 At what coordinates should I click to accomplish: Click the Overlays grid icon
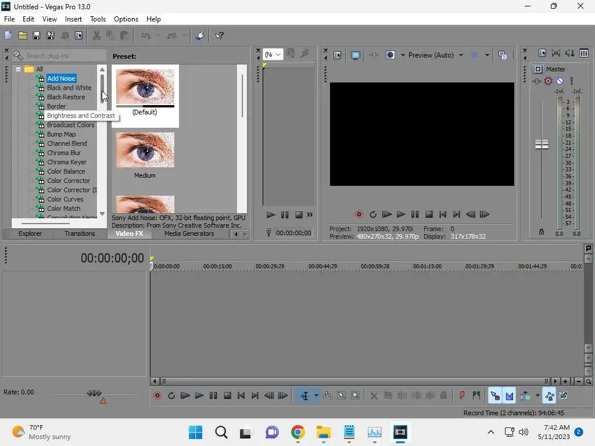click(x=475, y=55)
